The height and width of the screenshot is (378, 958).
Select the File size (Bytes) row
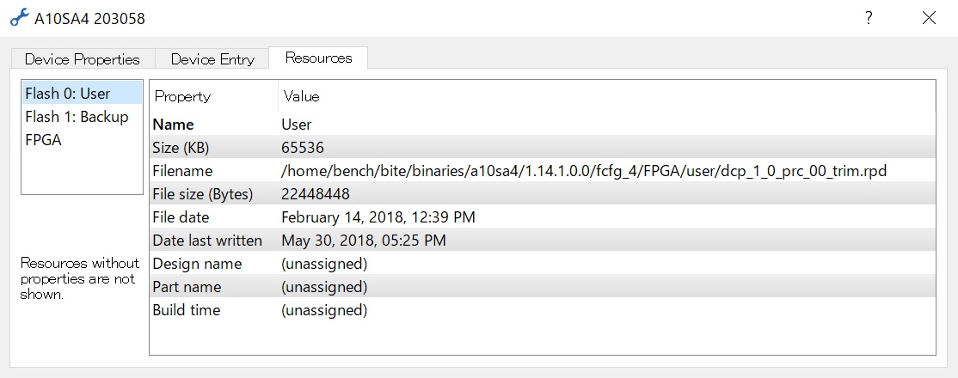543,194
